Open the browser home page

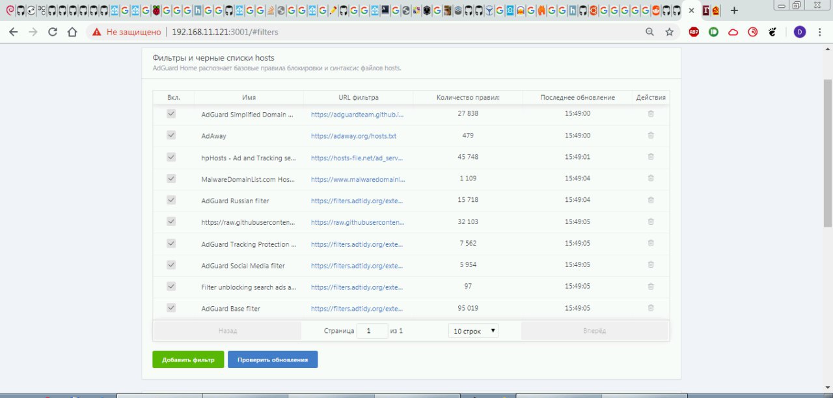click(x=72, y=32)
